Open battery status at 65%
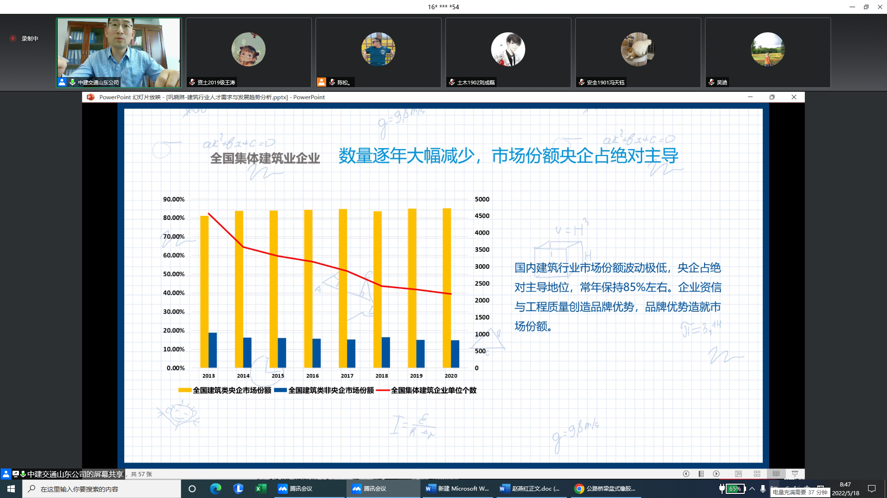Viewport: 887px width, 498px height. click(734, 489)
